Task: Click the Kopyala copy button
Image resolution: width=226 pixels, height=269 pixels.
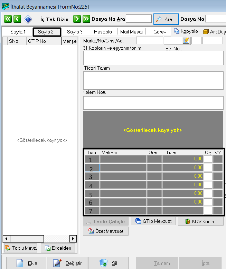Action: click(x=186, y=31)
